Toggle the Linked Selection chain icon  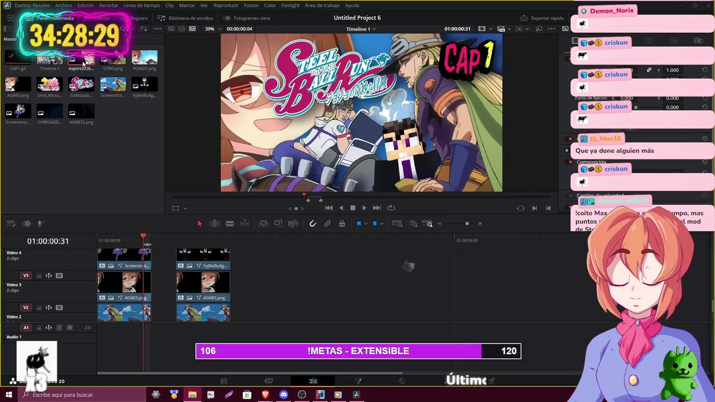pyautogui.click(x=327, y=224)
